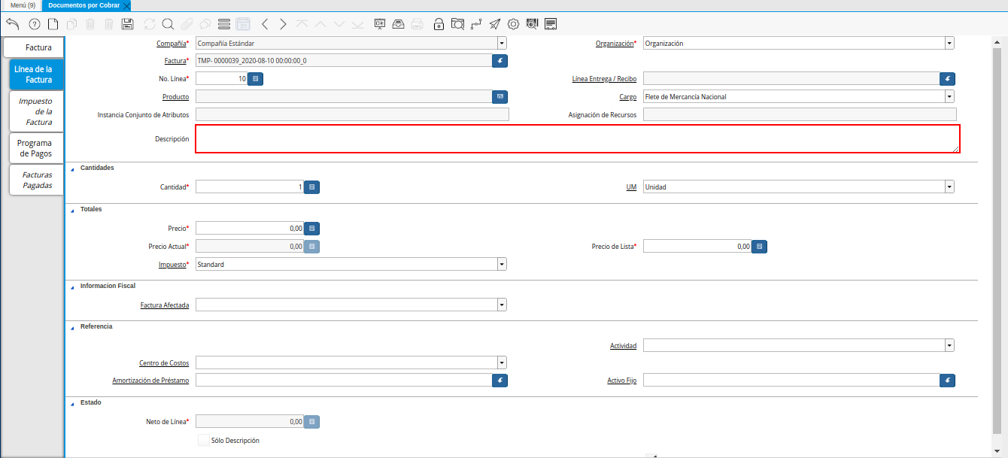Viewport: 1008px width, 458px height.
Task: Click the Centro de Costos label link
Action: 164,363
